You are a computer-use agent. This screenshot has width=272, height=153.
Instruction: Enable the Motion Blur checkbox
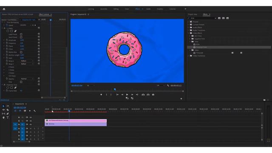(x=21, y=52)
